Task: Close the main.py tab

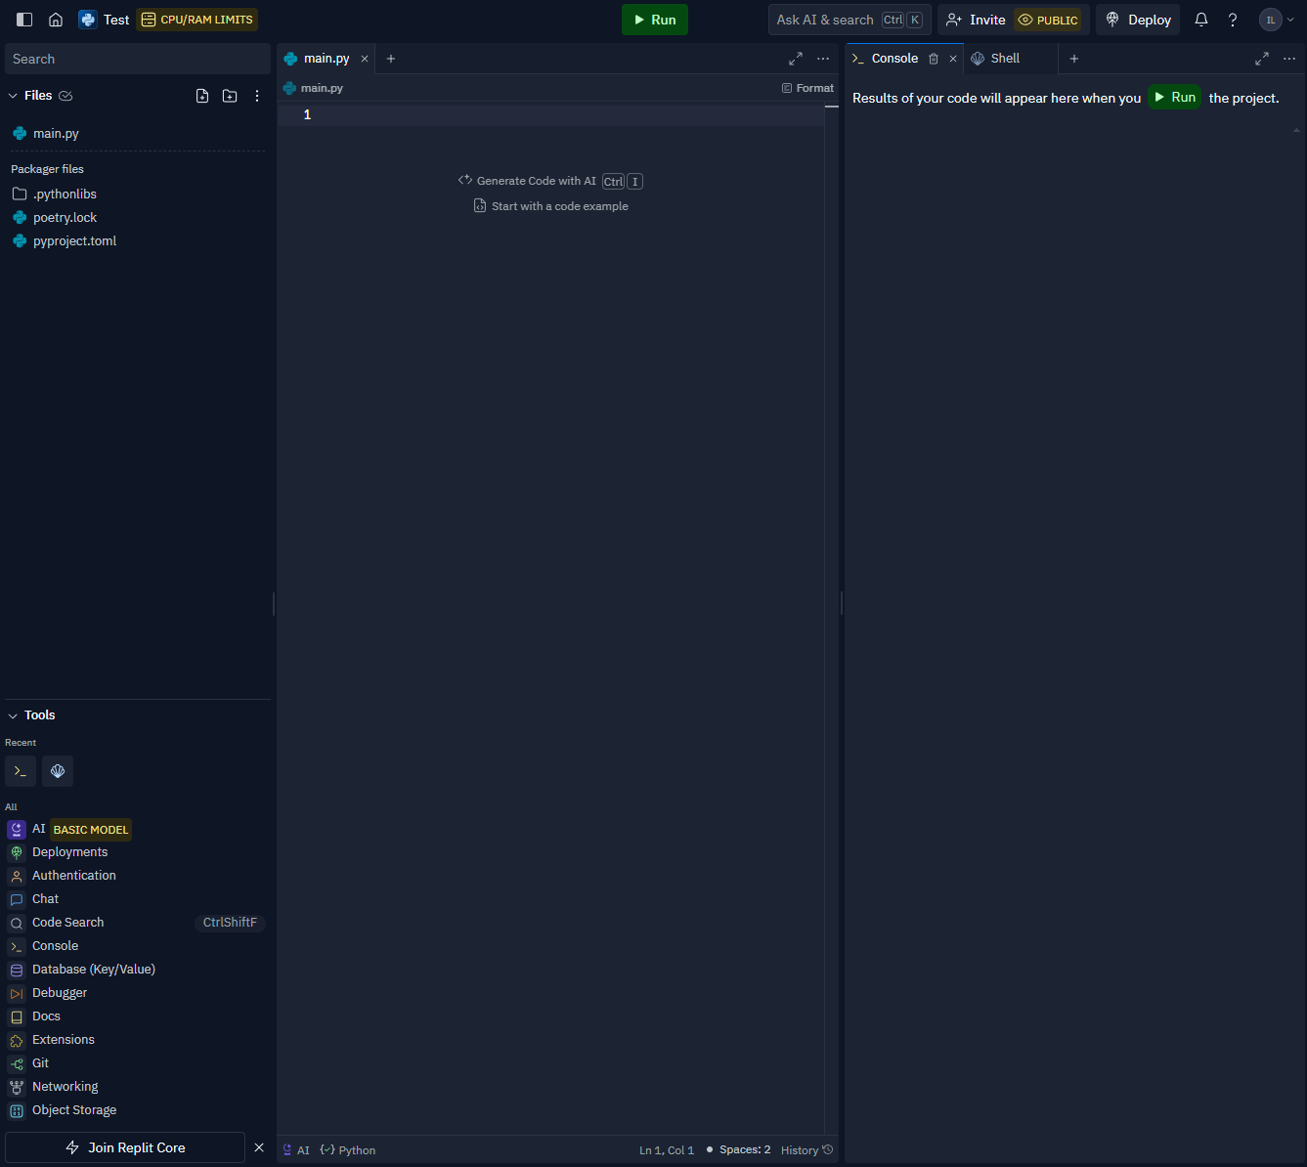Action: 365,59
